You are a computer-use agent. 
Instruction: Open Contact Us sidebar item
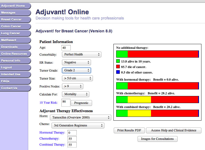point(15,88)
